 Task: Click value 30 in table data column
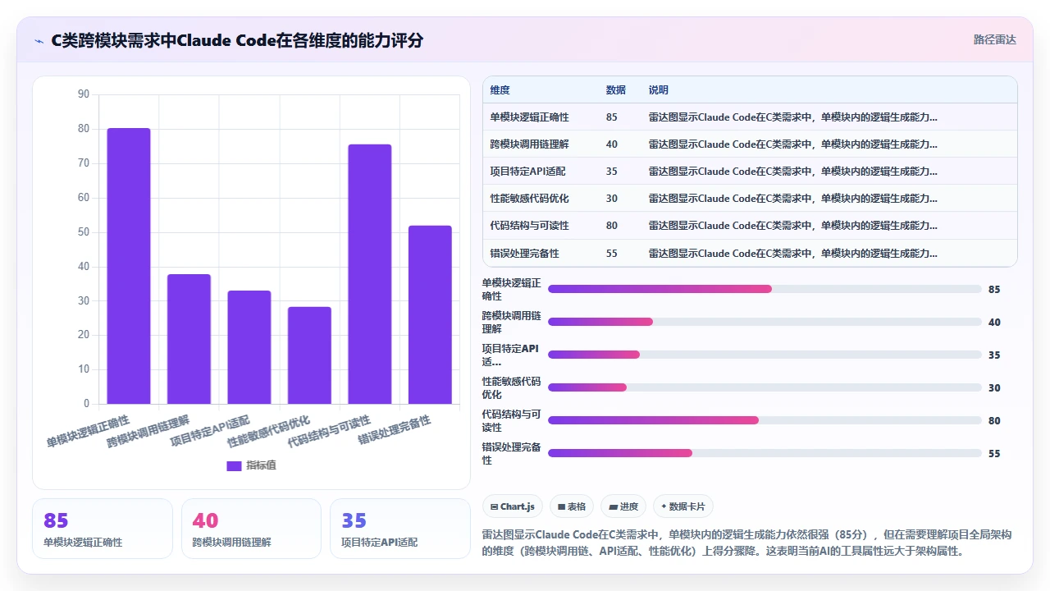612,199
